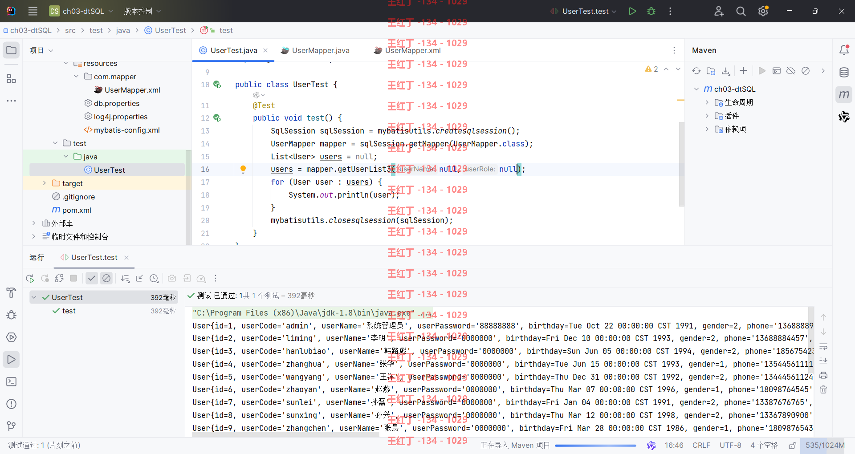Open the Build hammer tool window

(12, 292)
